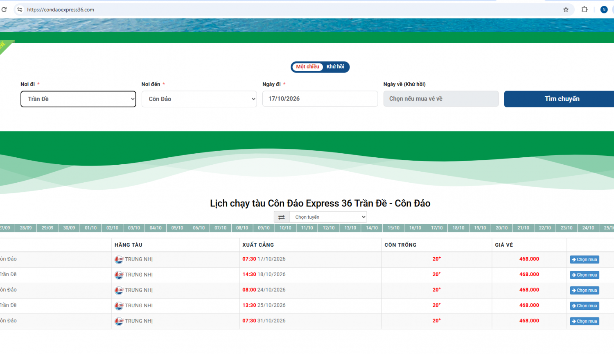Screen dimensions: 614x354
Task: Click the Tìm chuyến search button
Action: point(562,99)
